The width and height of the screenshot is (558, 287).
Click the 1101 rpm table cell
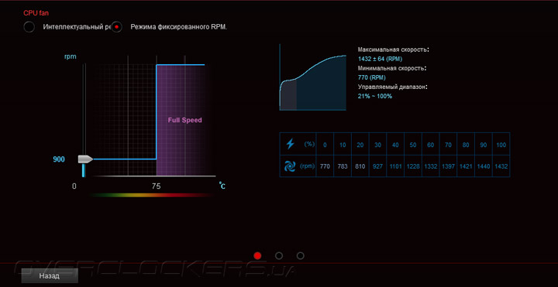point(395,166)
